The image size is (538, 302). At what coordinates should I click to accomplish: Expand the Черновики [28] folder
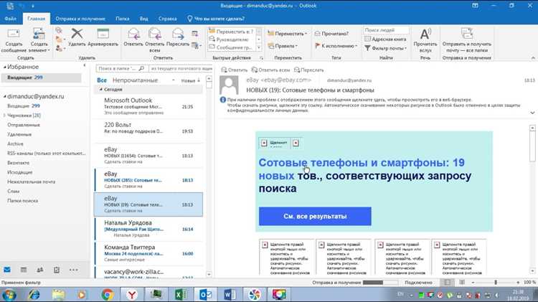4,115
